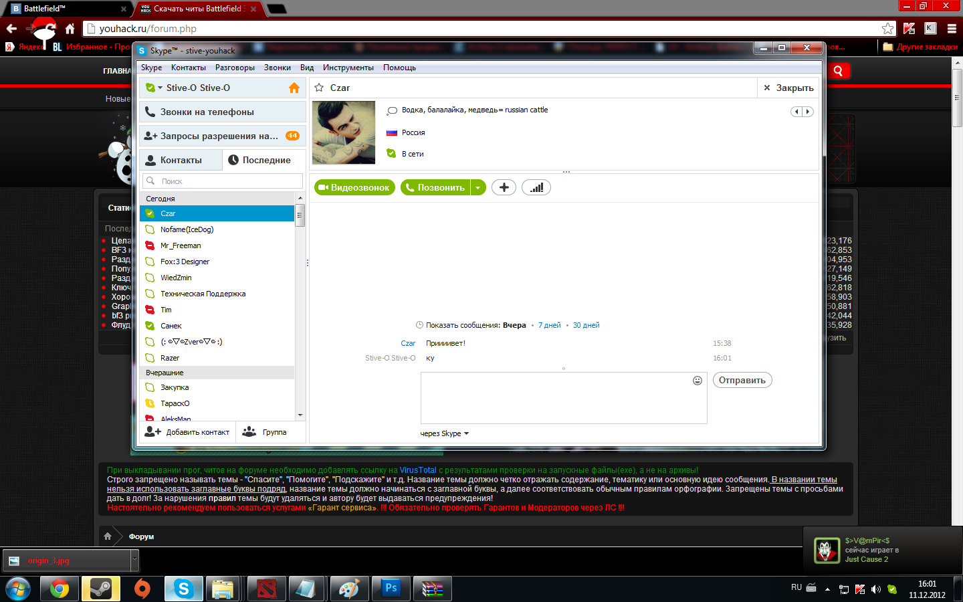963x602 pixels.
Task: Click previous arrow in profile pager
Action: 796,112
